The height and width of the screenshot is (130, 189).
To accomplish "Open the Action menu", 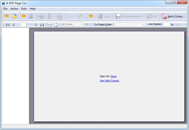I will 14,9.
